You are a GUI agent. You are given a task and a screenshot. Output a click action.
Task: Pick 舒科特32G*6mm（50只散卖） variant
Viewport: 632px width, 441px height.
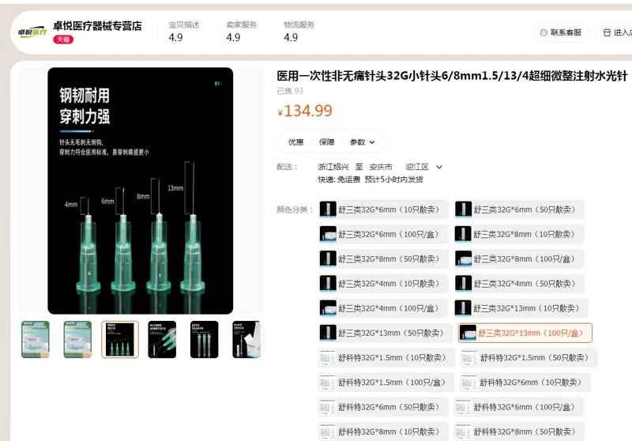383,407
